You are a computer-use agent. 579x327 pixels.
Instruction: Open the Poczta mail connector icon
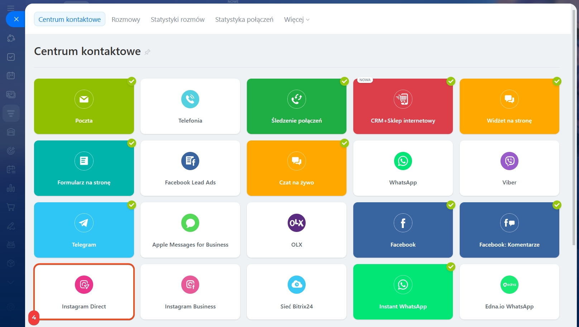pos(84,99)
